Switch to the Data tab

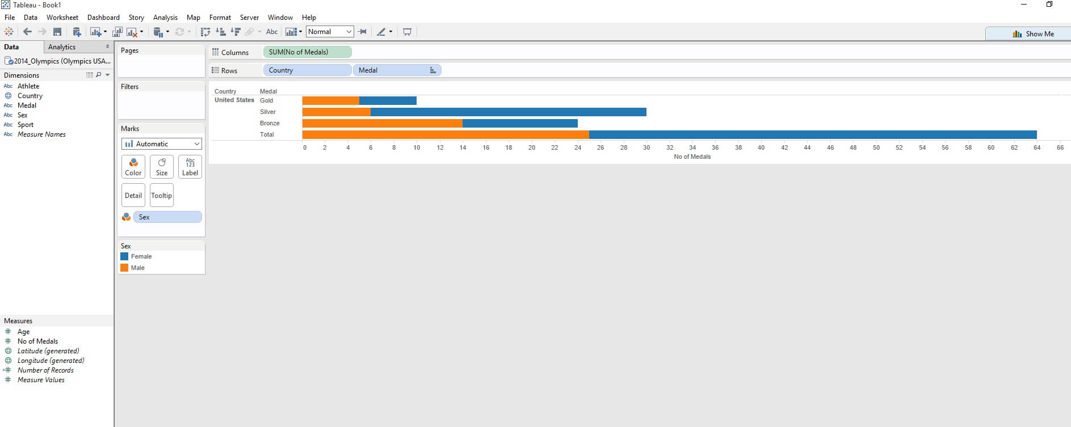click(11, 47)
